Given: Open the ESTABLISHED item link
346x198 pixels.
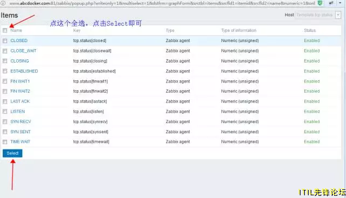Looking at the screenshot, I should pyautogui.click(x=24, y=71).
